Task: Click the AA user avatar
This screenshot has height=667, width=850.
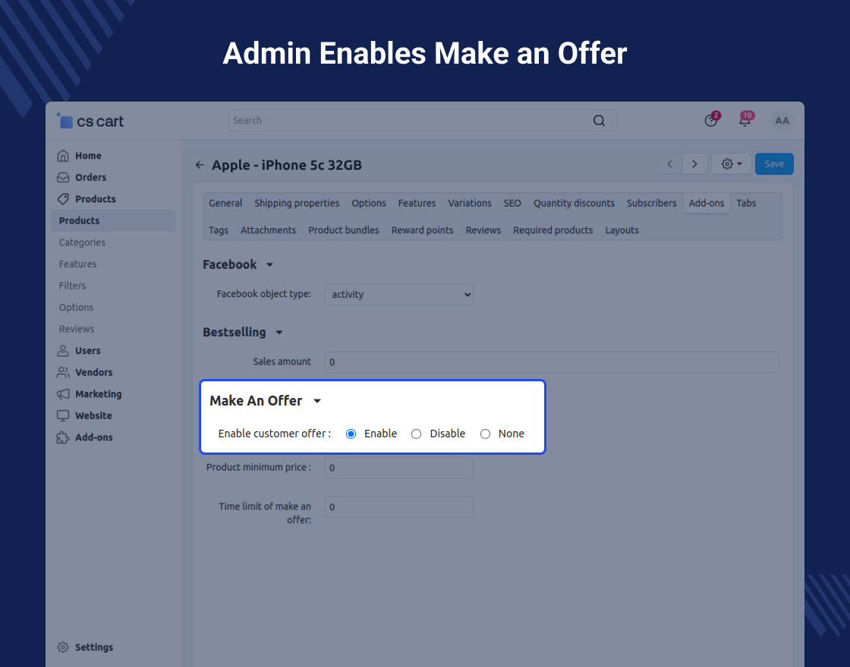Action: pos(782,121)
